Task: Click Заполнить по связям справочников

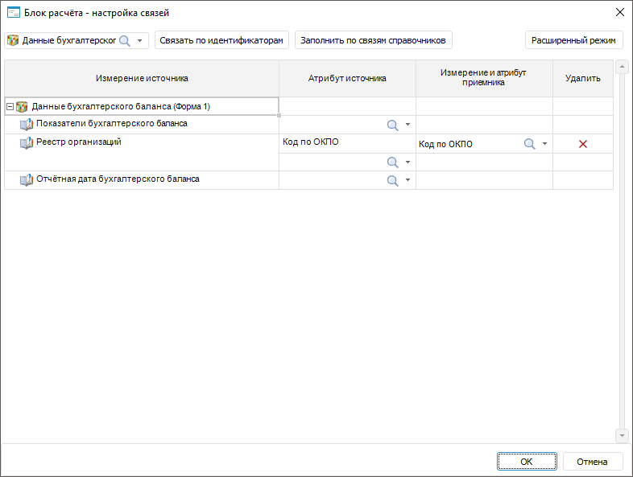Action: 373,40
